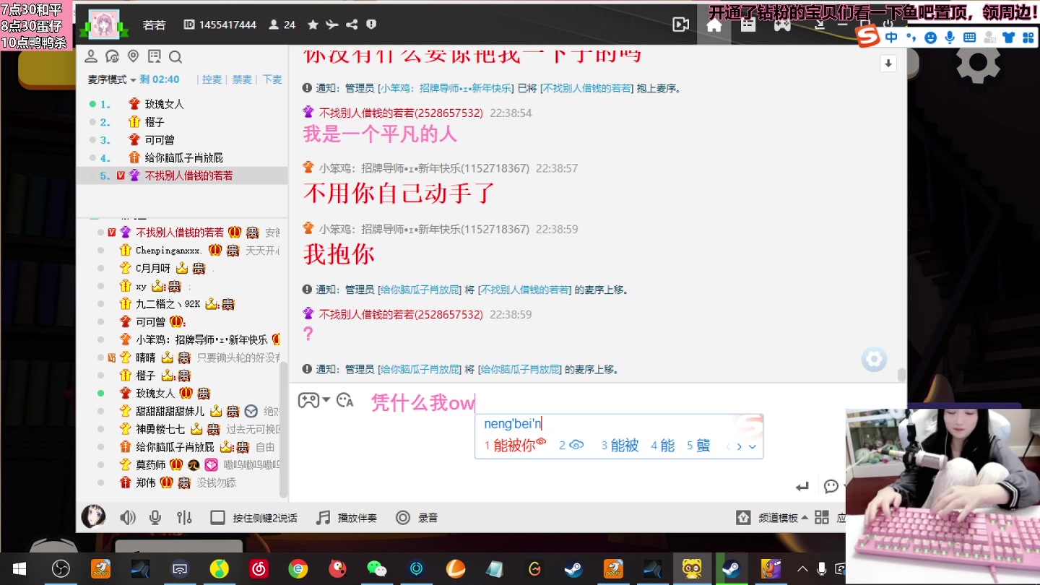Switch to the home tab at top right
The image size is (1040, 585).
(x=714, y=24)
